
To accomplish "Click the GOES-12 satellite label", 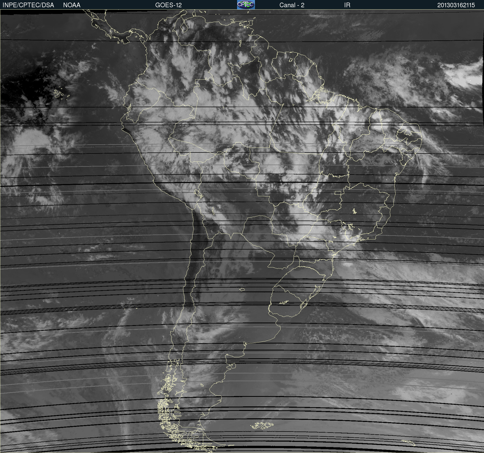I will pyautogui.click(x=168, y=5).
